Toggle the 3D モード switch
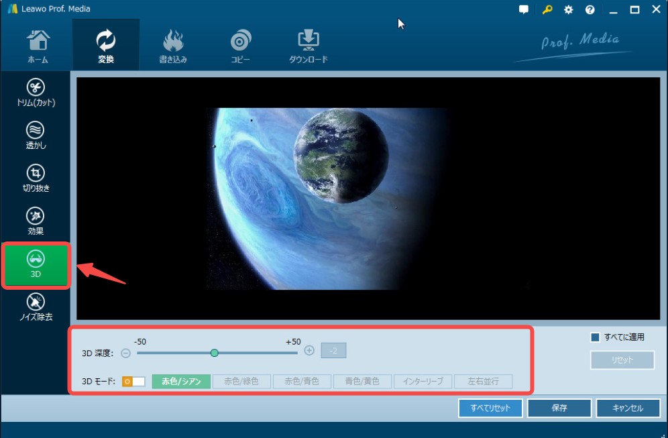Screen dimensions: 668x438 133,382
